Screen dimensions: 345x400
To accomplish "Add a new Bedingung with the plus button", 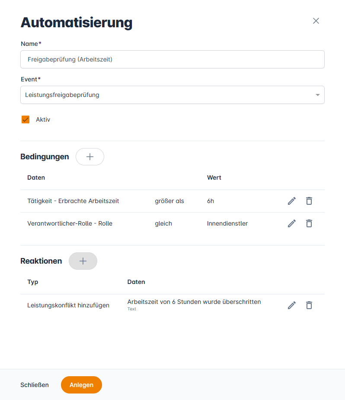I will tap(90, 157).
